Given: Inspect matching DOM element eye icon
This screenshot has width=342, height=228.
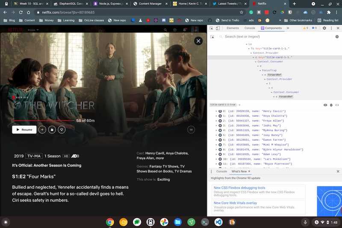Looking at the screenshot, I should click(x=325, y=105).
